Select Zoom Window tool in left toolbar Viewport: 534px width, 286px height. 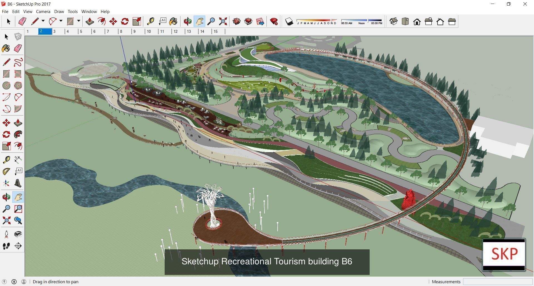pos(18,209)
